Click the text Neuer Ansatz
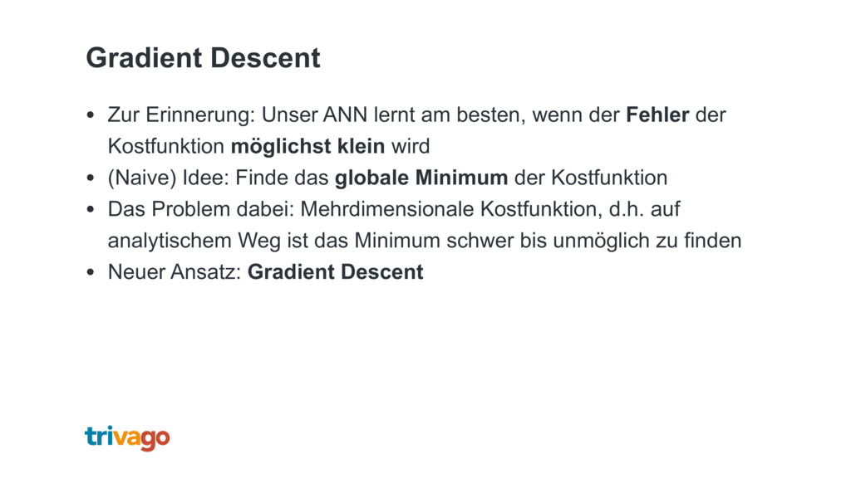The height and width of the screenshot is (478, 851). pos(175,272)
